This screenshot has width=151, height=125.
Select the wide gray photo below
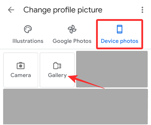(75, 107)
